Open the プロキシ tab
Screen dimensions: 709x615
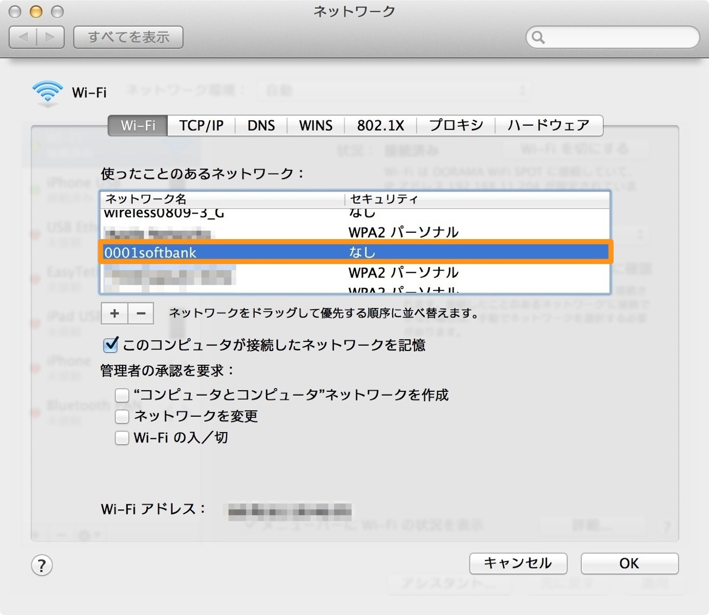pos(456,126)
